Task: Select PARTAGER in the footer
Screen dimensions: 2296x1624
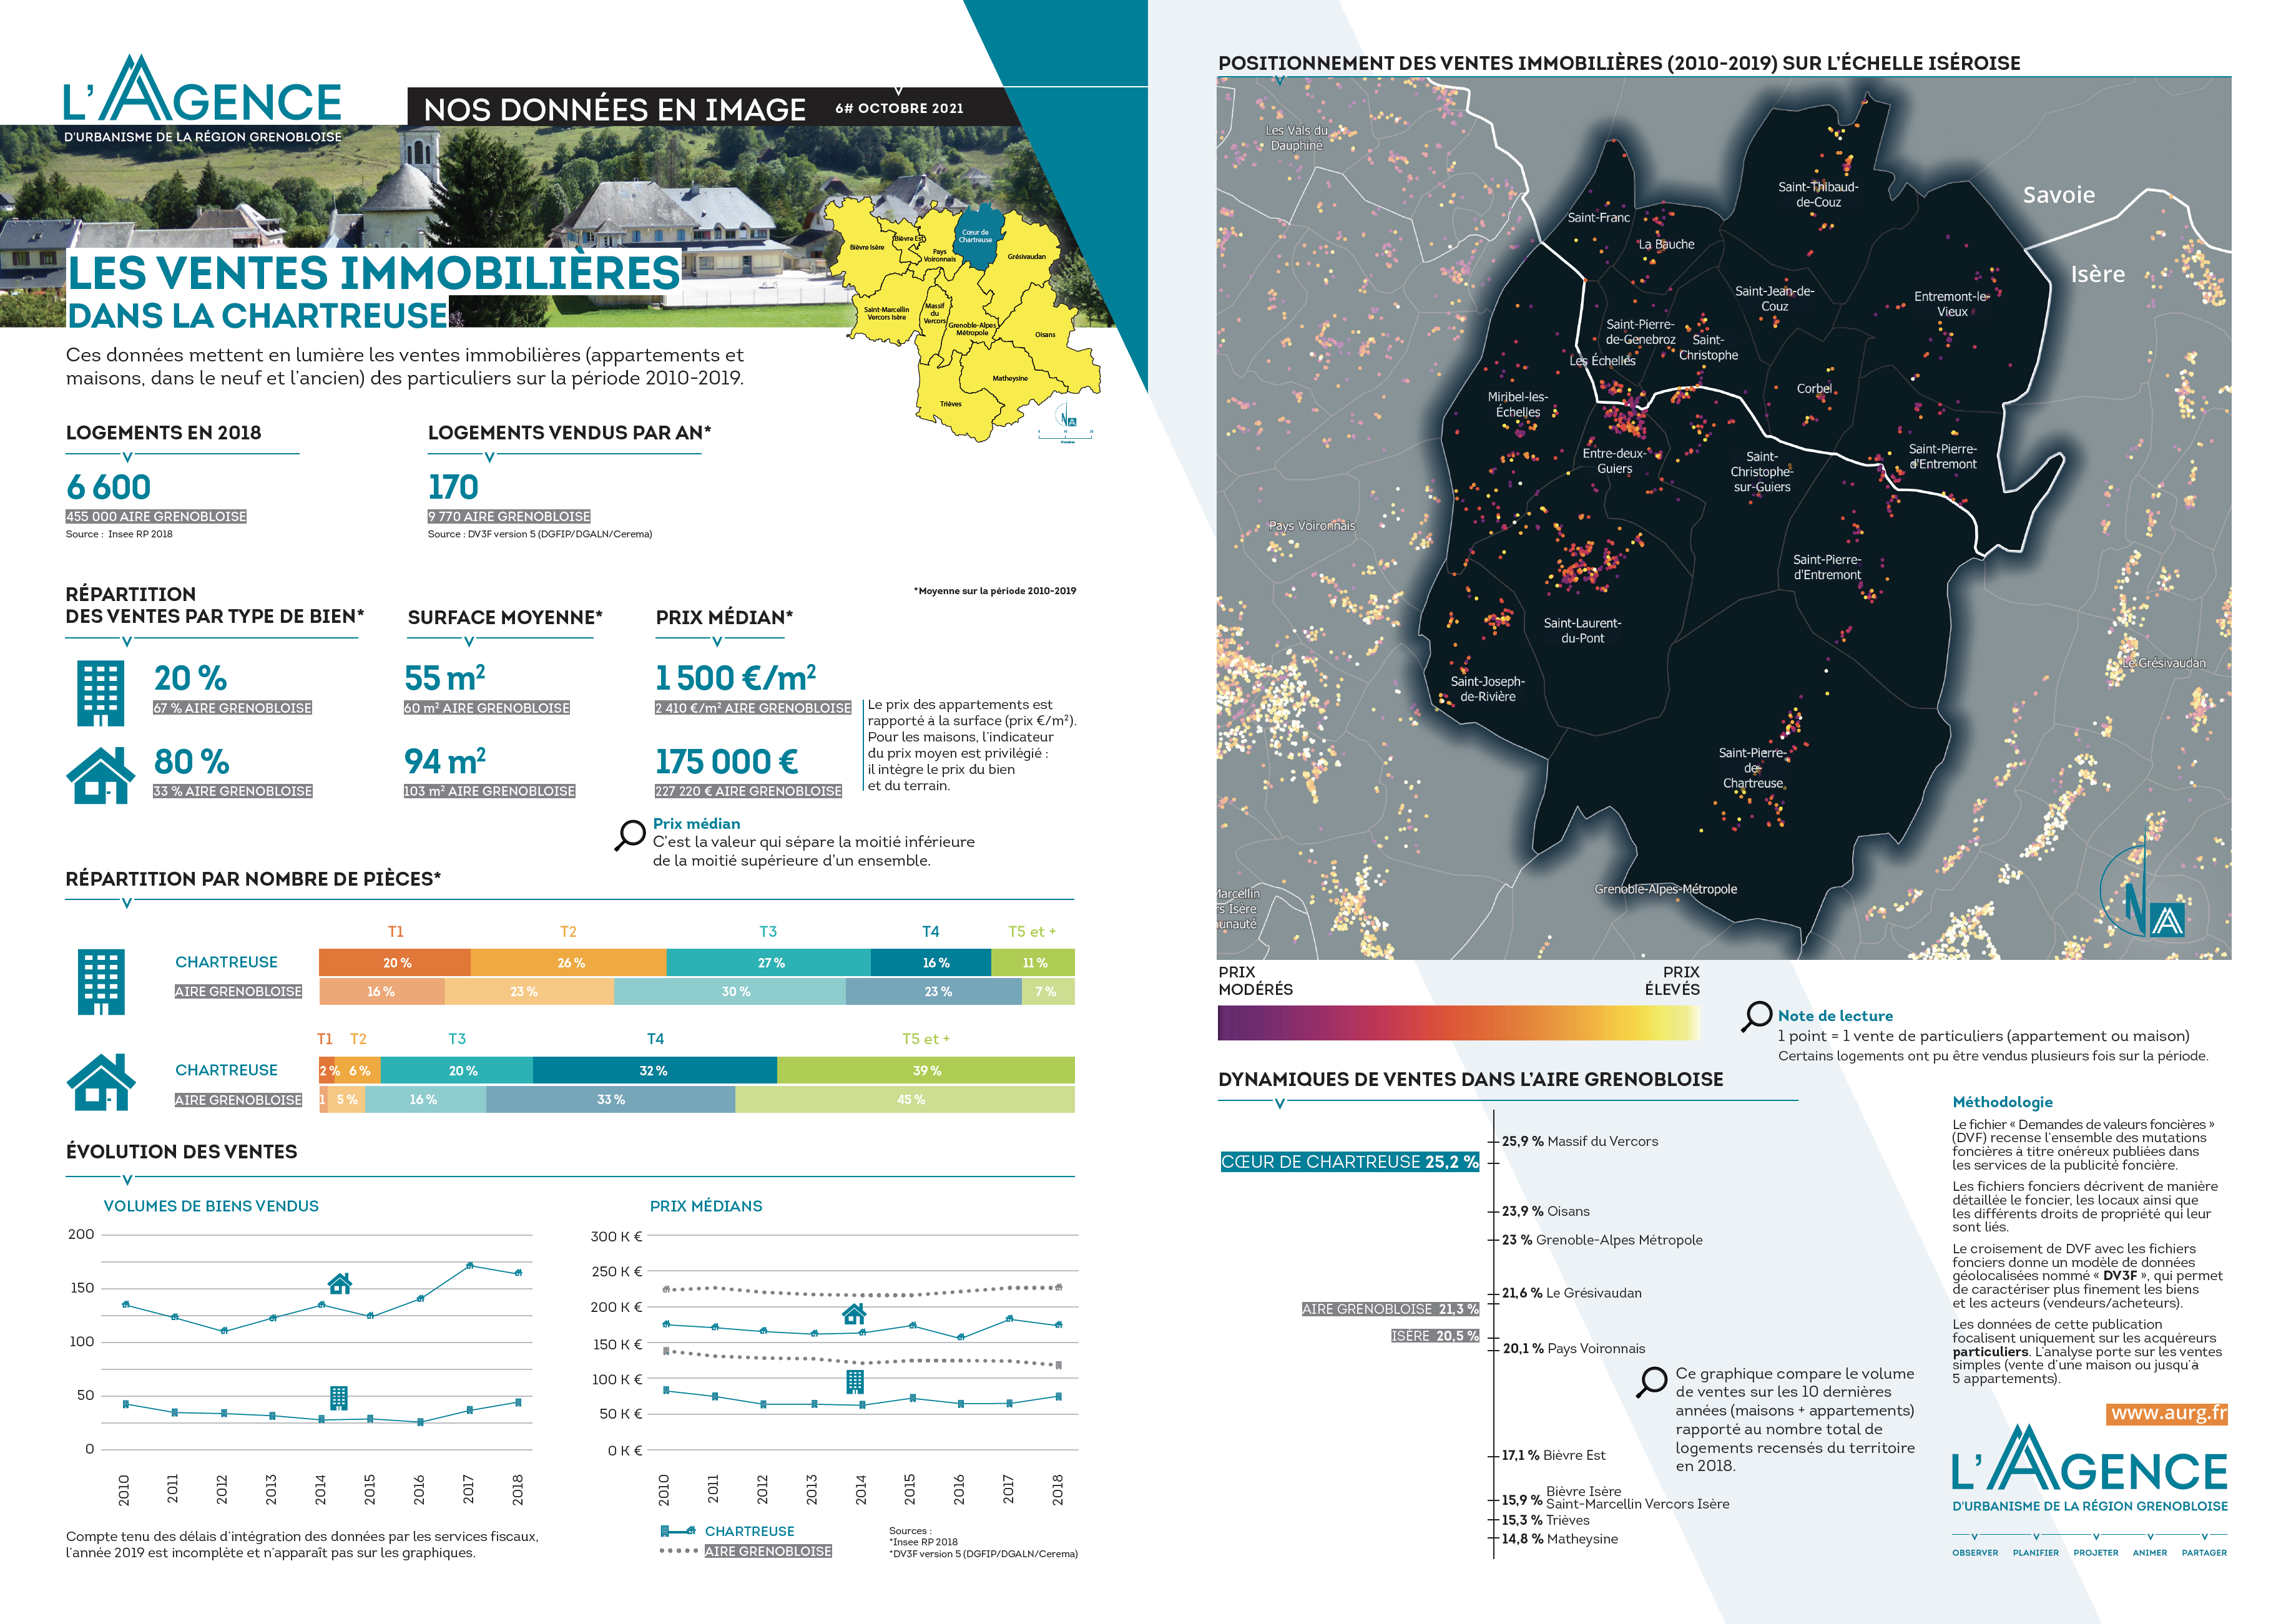Action: (x=2205, y=1553)
